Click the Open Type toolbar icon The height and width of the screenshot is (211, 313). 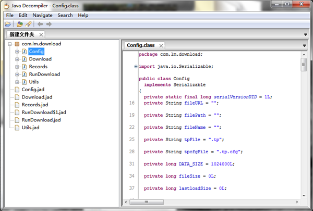click(x=19, y=24)
